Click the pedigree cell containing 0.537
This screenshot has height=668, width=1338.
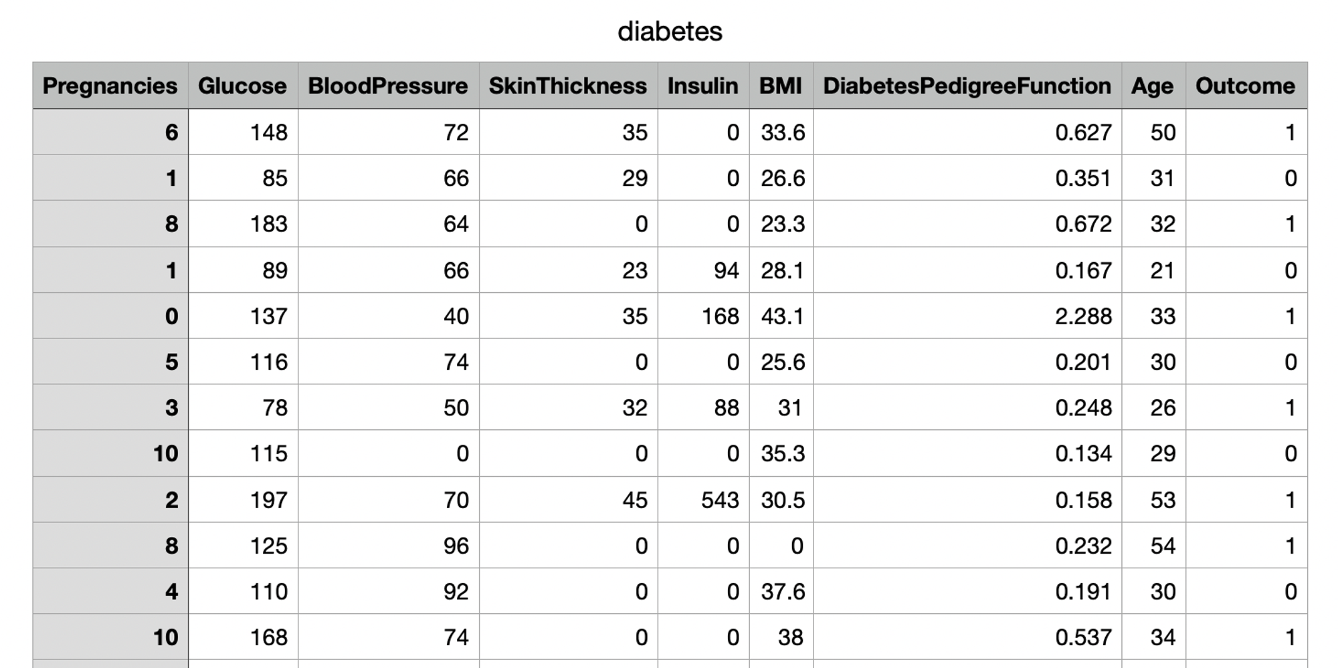pyautogui.click(x=967, y=637)
